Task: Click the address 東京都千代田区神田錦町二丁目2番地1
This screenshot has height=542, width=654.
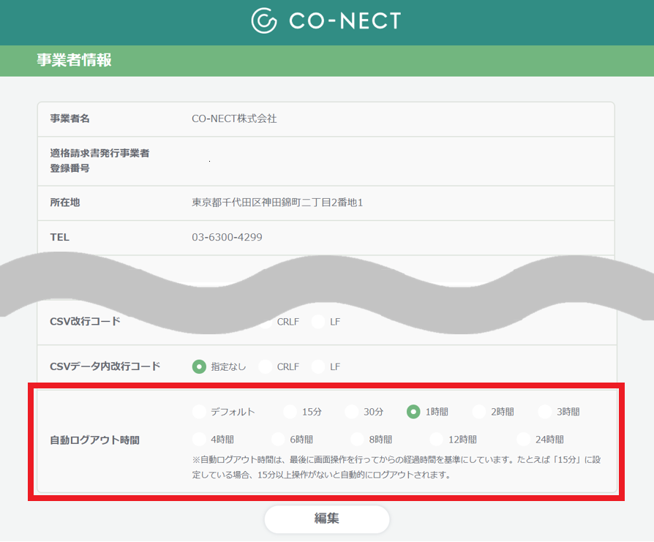Action: tap(277, 203)
